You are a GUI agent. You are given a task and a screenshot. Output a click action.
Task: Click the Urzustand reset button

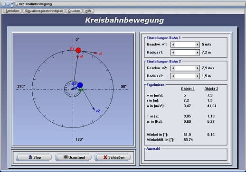(x=73, y=157)
